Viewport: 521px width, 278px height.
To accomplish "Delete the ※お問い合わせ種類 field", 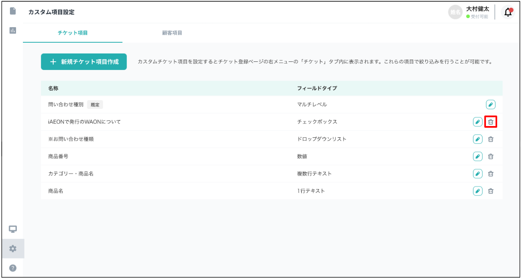I will [491, 139].
